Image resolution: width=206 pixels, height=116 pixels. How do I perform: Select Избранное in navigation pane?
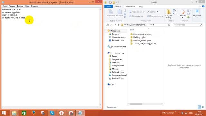[115, 31]
